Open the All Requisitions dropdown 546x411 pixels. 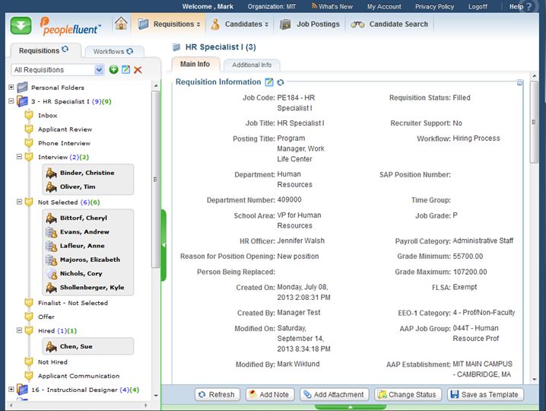tap(99, 70)
